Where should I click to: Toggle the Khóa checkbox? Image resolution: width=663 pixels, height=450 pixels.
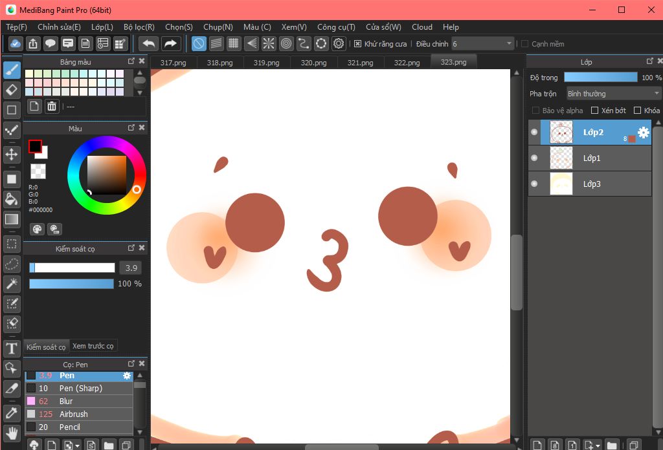[x=637, y=110]
